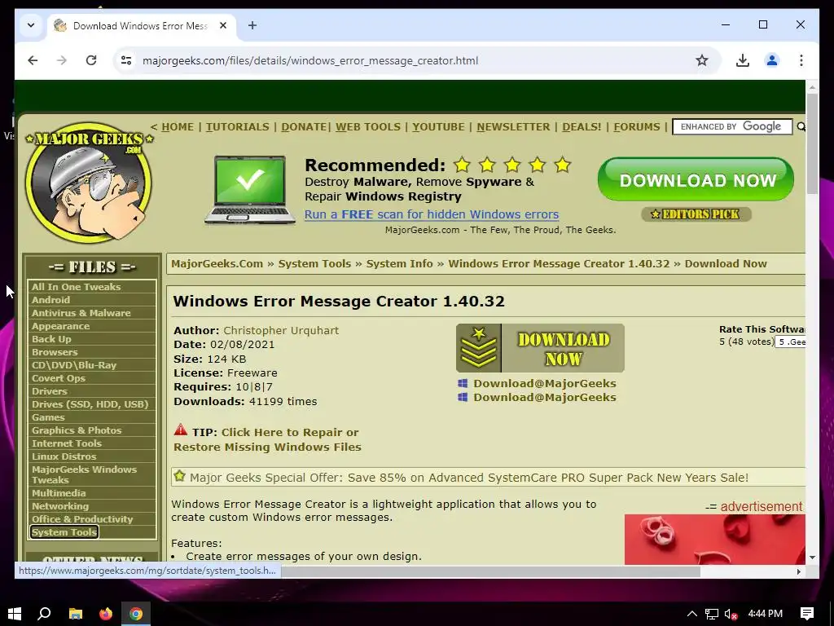Select All In One Tweaks category

tap(76, 286)
